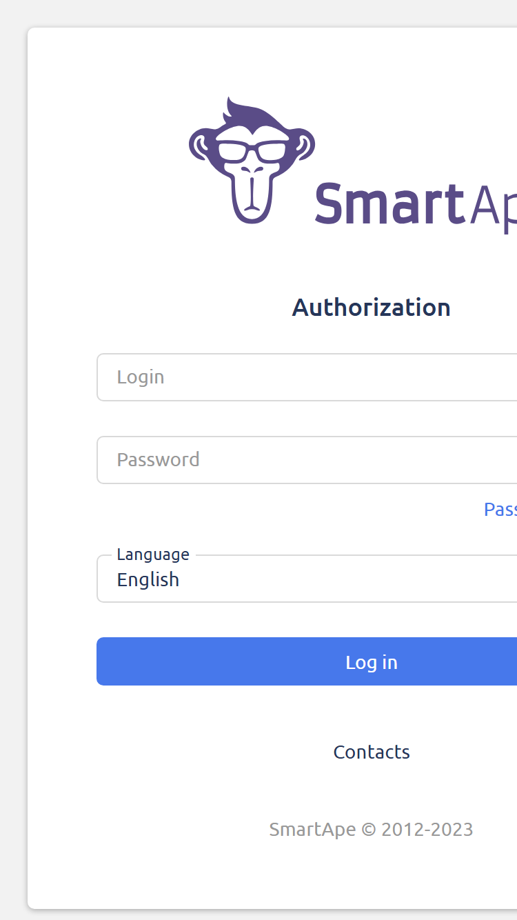Click the Language field label
The width and height of the screenshot is (517, 920).
click(153, 554)
